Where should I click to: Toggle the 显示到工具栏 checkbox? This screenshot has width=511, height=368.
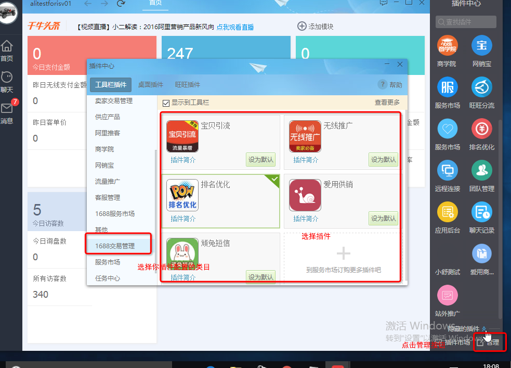166,103
